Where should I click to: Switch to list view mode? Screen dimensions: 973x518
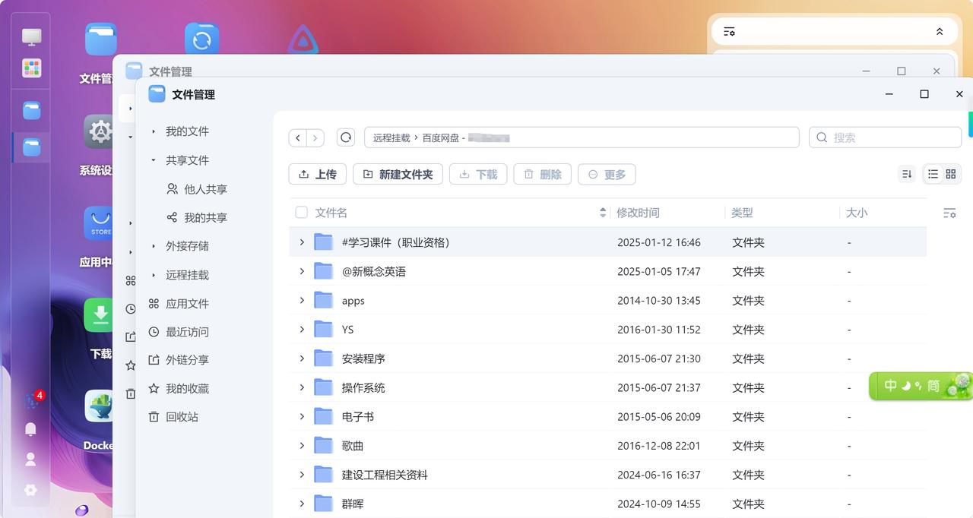(933, 174)
